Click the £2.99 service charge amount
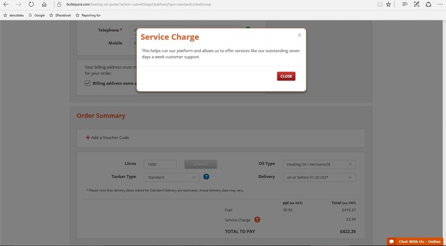 point(351,219)
